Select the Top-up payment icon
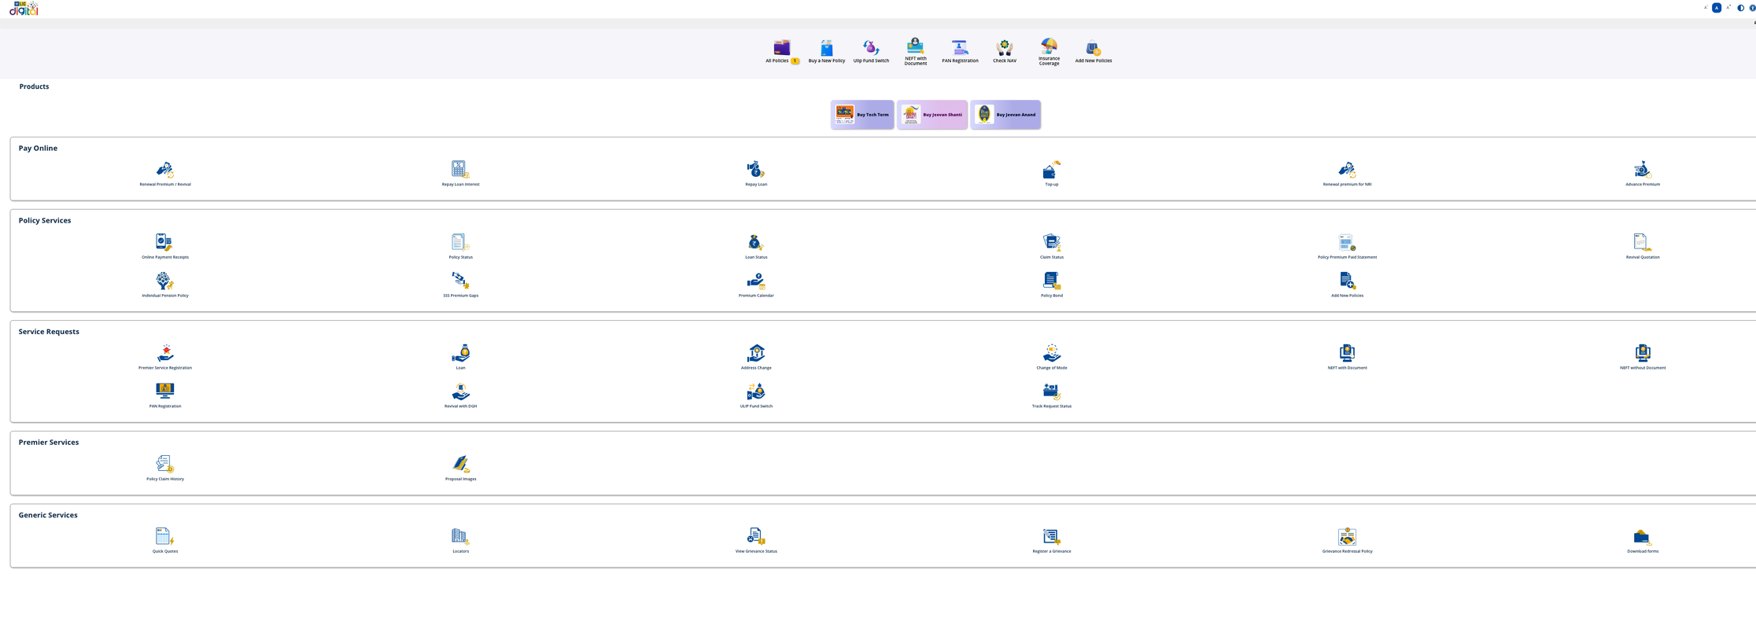The height and width of the screenshot is (636, 1756). point(1051,170)
